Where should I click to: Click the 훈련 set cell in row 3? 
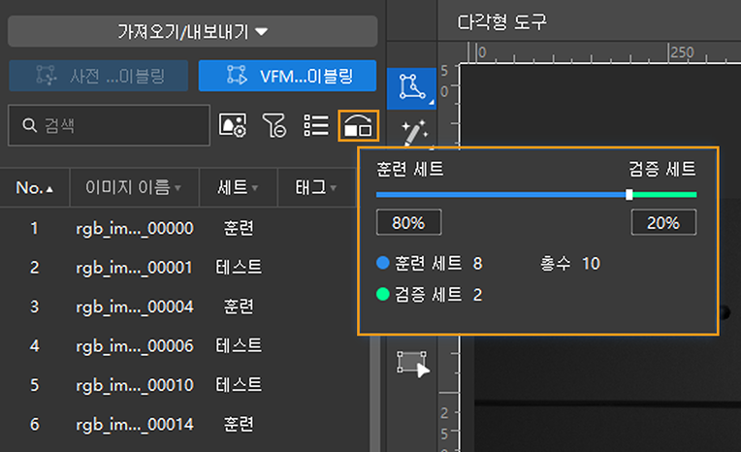pos(239,307)
